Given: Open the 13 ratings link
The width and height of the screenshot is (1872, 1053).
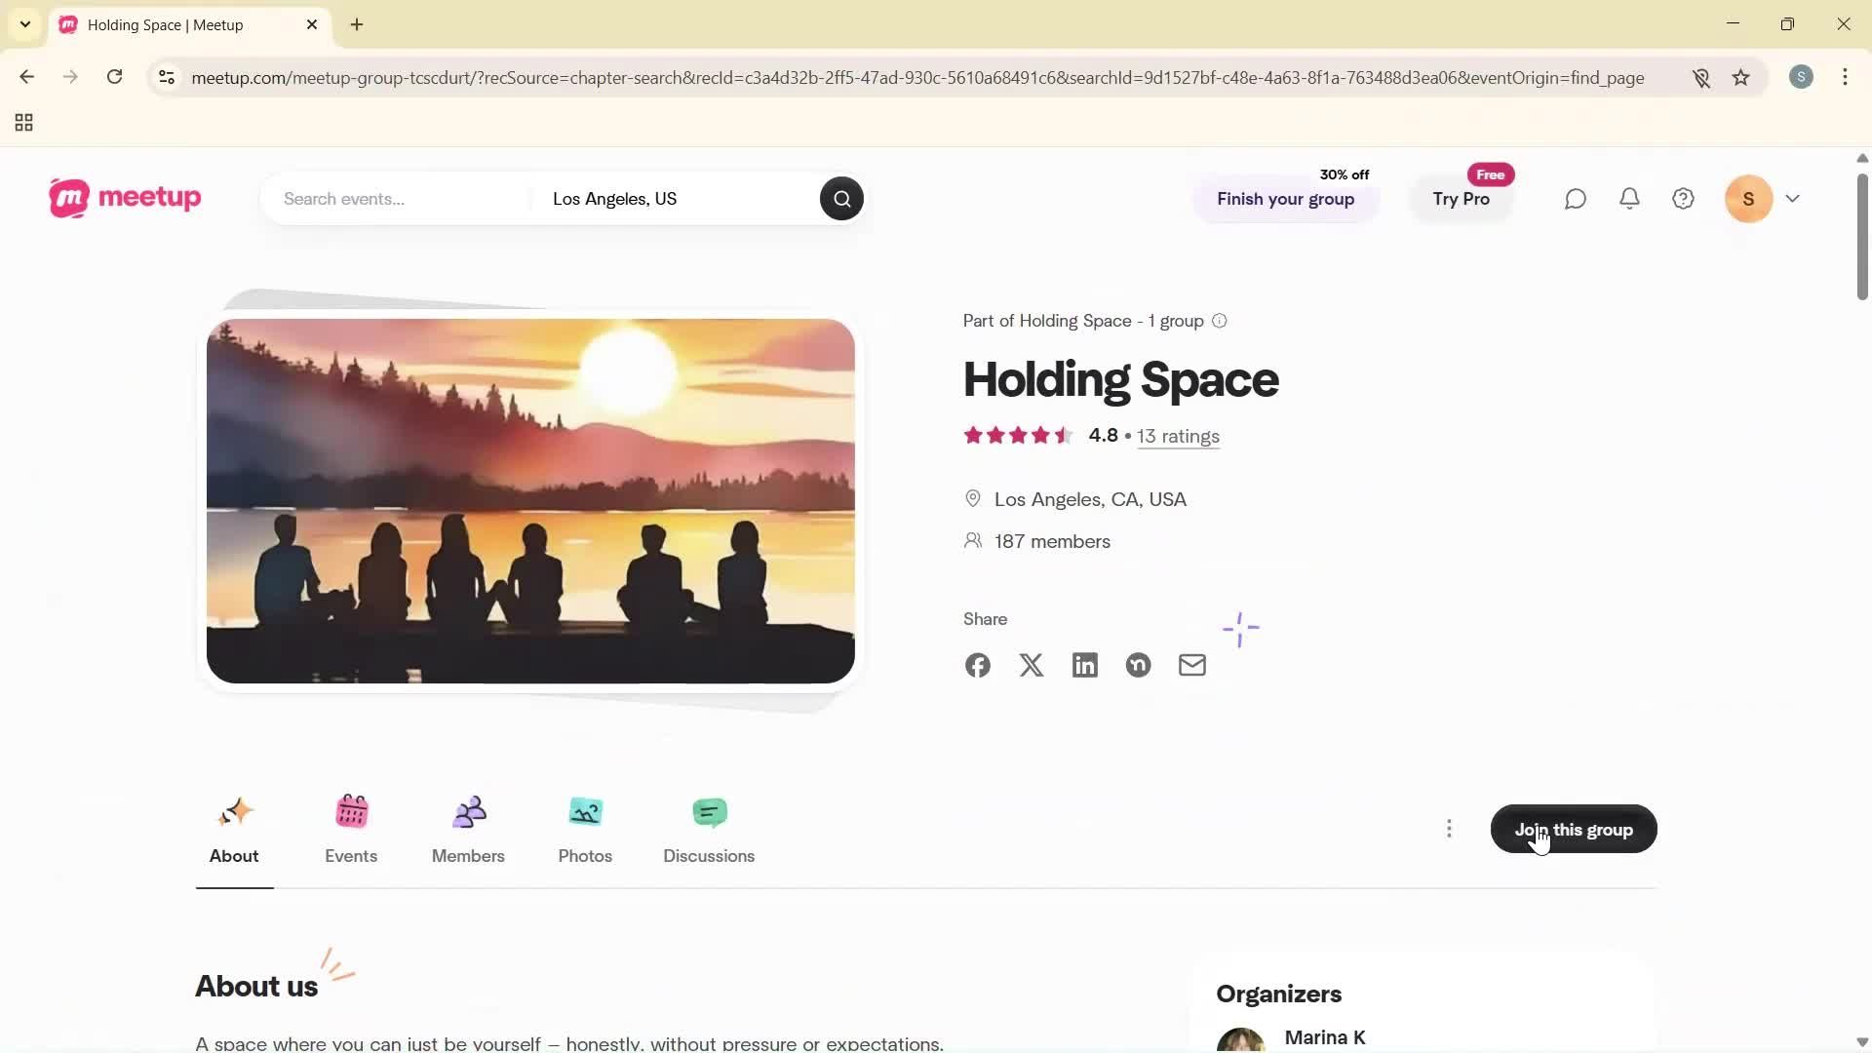Looking at the screenshot, I should [1177, 436].
